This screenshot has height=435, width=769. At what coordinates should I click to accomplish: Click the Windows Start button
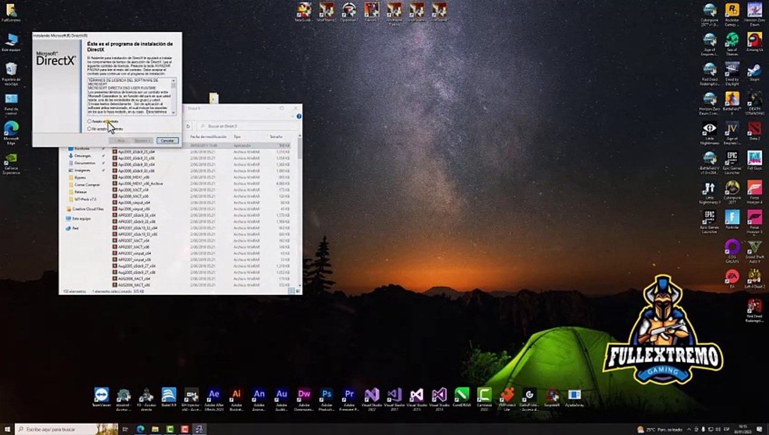click(7, 429)
